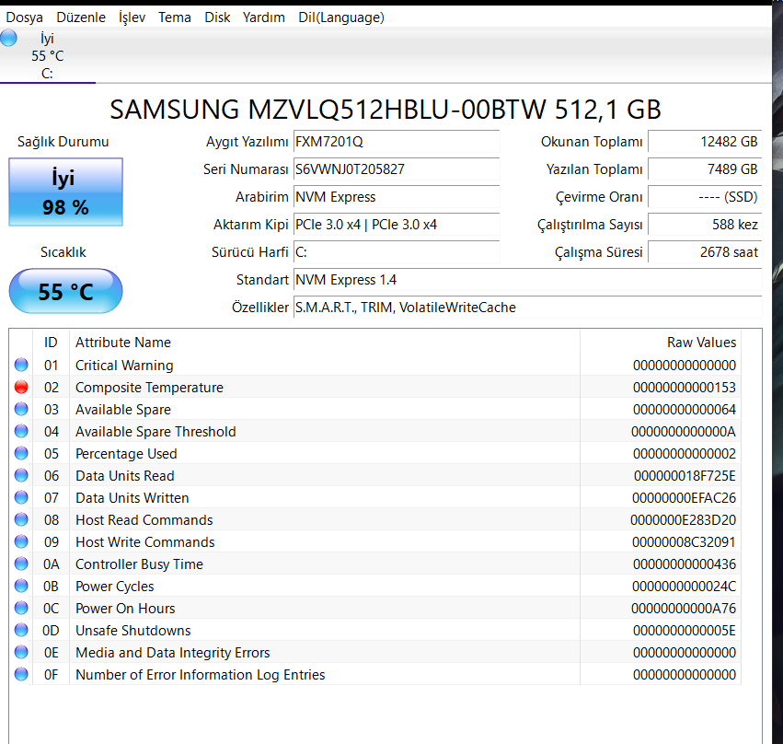The width and height of the screenshot is (783, 744).
Task: Open the Disk menu
Action: tap(217, 17)
